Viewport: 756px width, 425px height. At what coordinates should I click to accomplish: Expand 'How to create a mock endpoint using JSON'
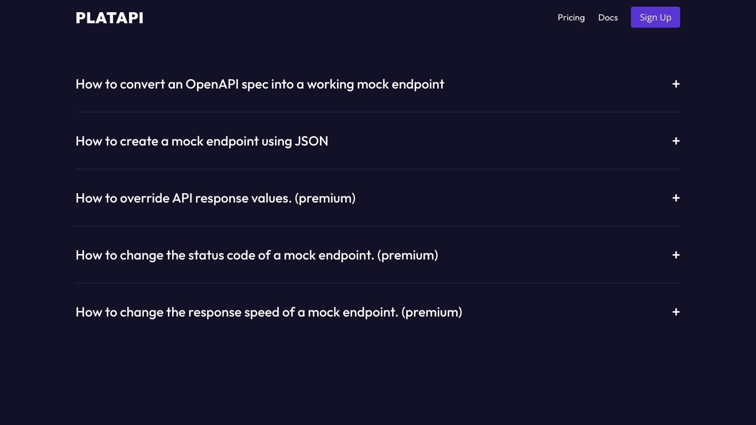tap(377, 141)
